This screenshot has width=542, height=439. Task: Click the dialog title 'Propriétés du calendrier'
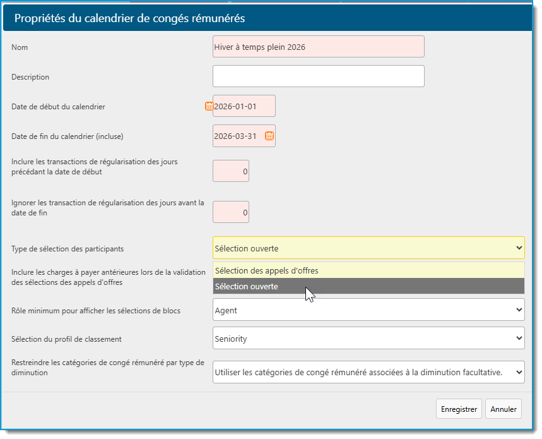(x=129, y=18)
